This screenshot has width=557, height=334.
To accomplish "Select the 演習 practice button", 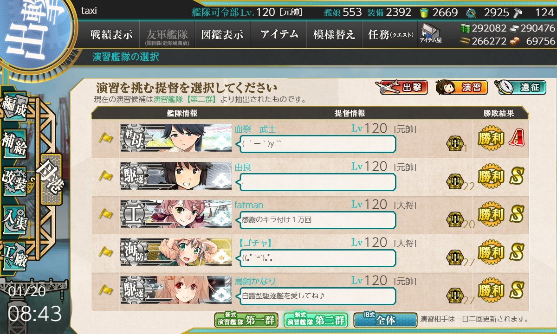I will [x=461, y=87].
